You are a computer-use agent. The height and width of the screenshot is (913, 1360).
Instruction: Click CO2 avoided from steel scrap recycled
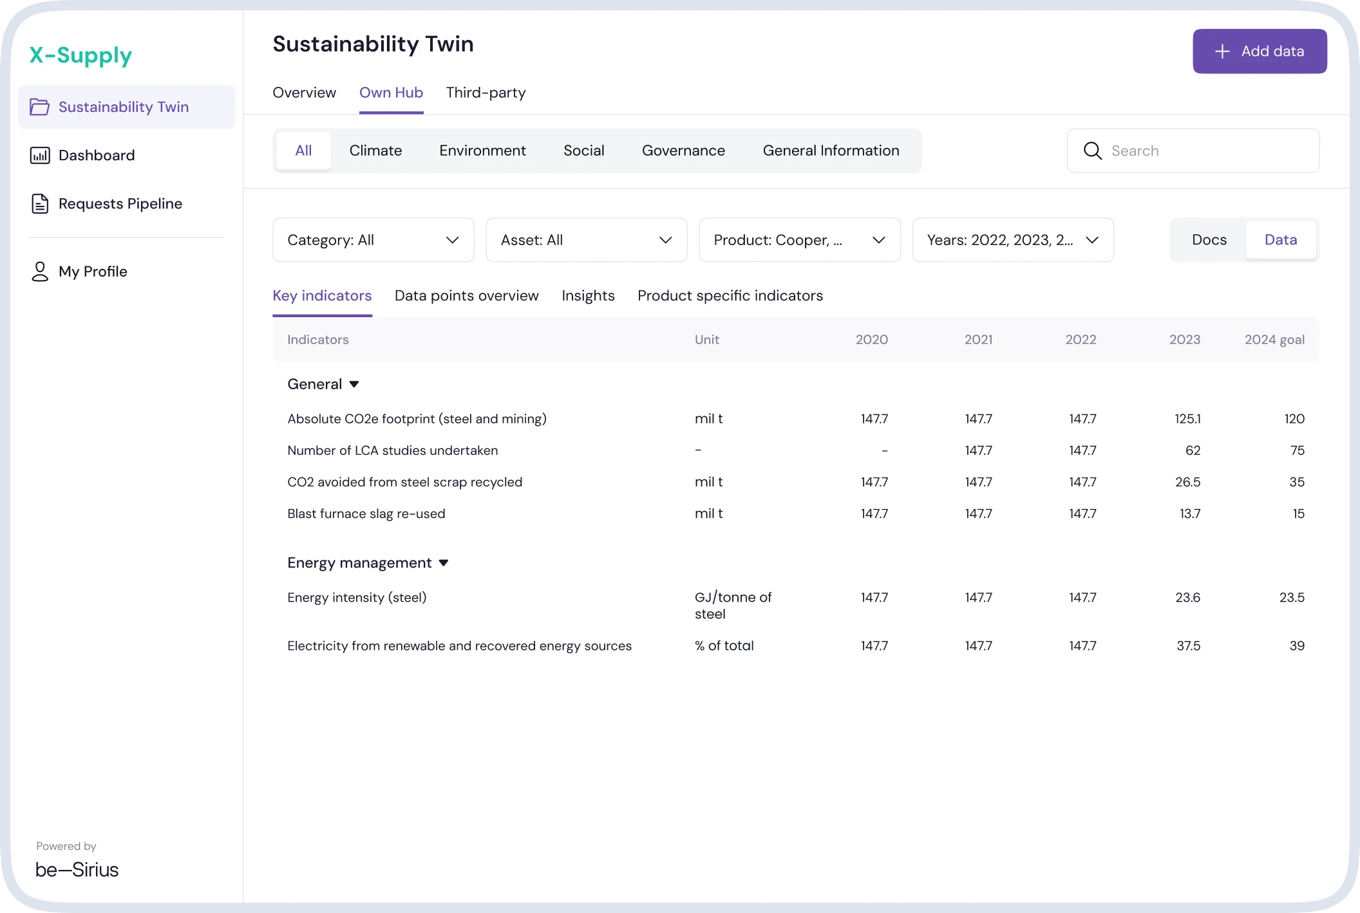coord(404,482)
